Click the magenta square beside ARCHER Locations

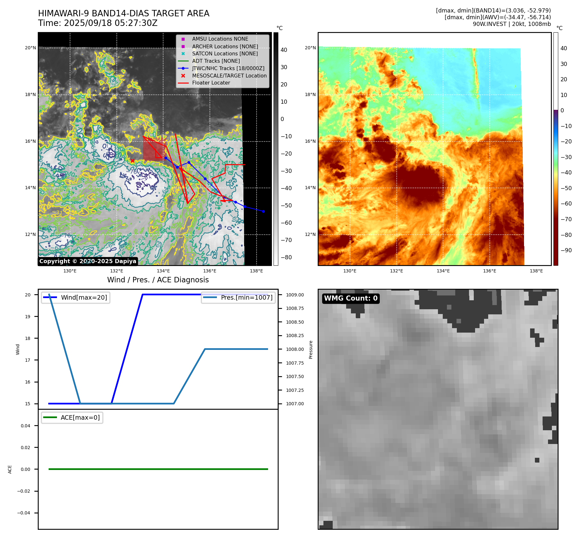(x=183, y=46)
